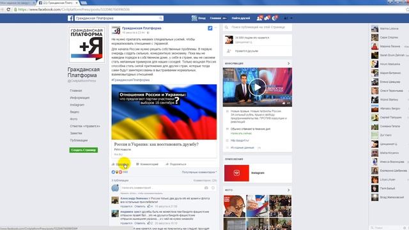Open account menu arrow in top bar
Screen dimensions: 409x230
tap(291, 19)
